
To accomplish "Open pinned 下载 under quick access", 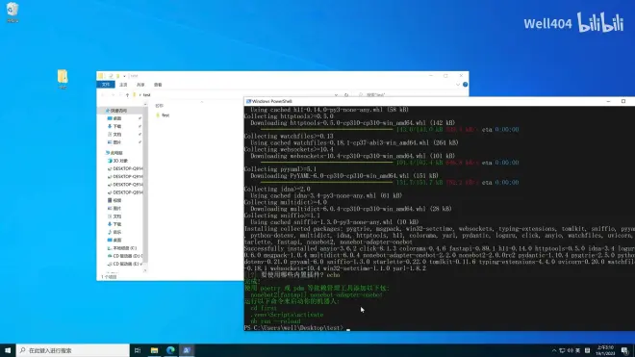I will [114, 126].
